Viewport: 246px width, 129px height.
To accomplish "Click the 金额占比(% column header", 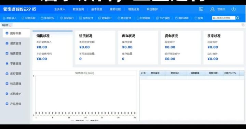I will click(231, 73).
